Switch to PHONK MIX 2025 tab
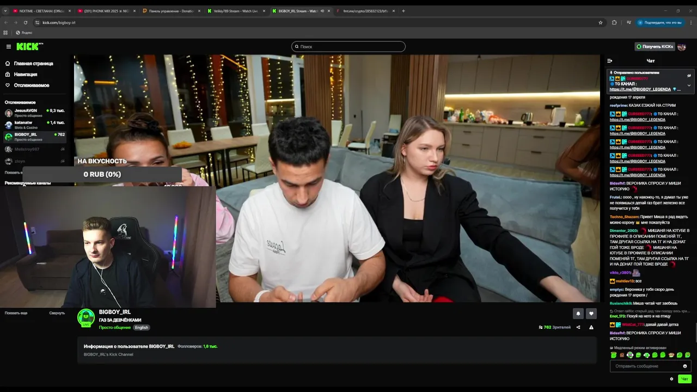This screenshot has width=697, height=392. 106,11
